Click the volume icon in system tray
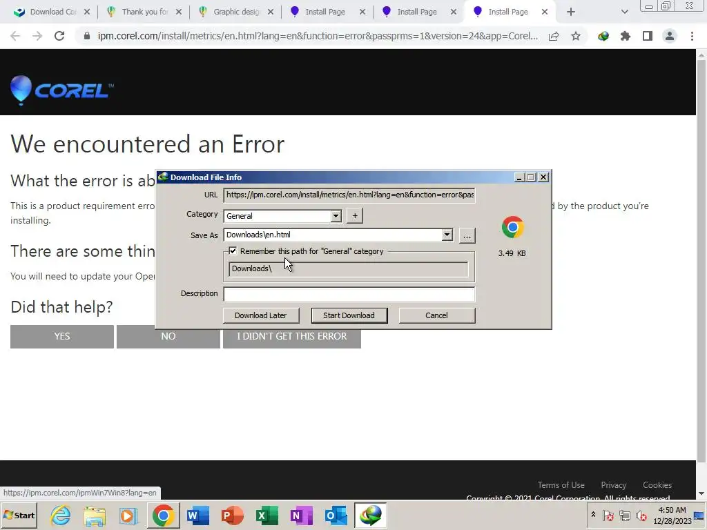 (641, 515)
